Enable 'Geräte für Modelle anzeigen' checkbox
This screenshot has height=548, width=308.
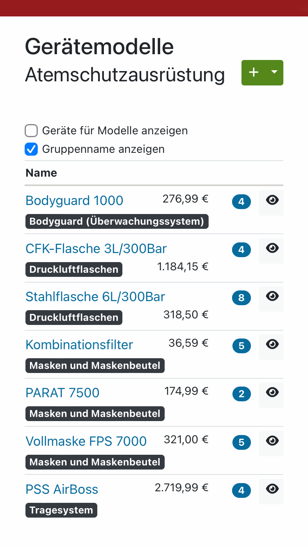pos(31,131)
